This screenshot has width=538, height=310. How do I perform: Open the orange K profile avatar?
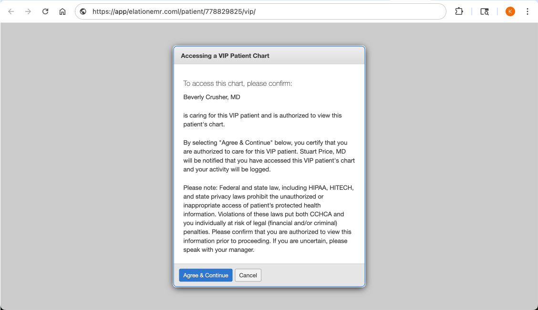point(510,11)
